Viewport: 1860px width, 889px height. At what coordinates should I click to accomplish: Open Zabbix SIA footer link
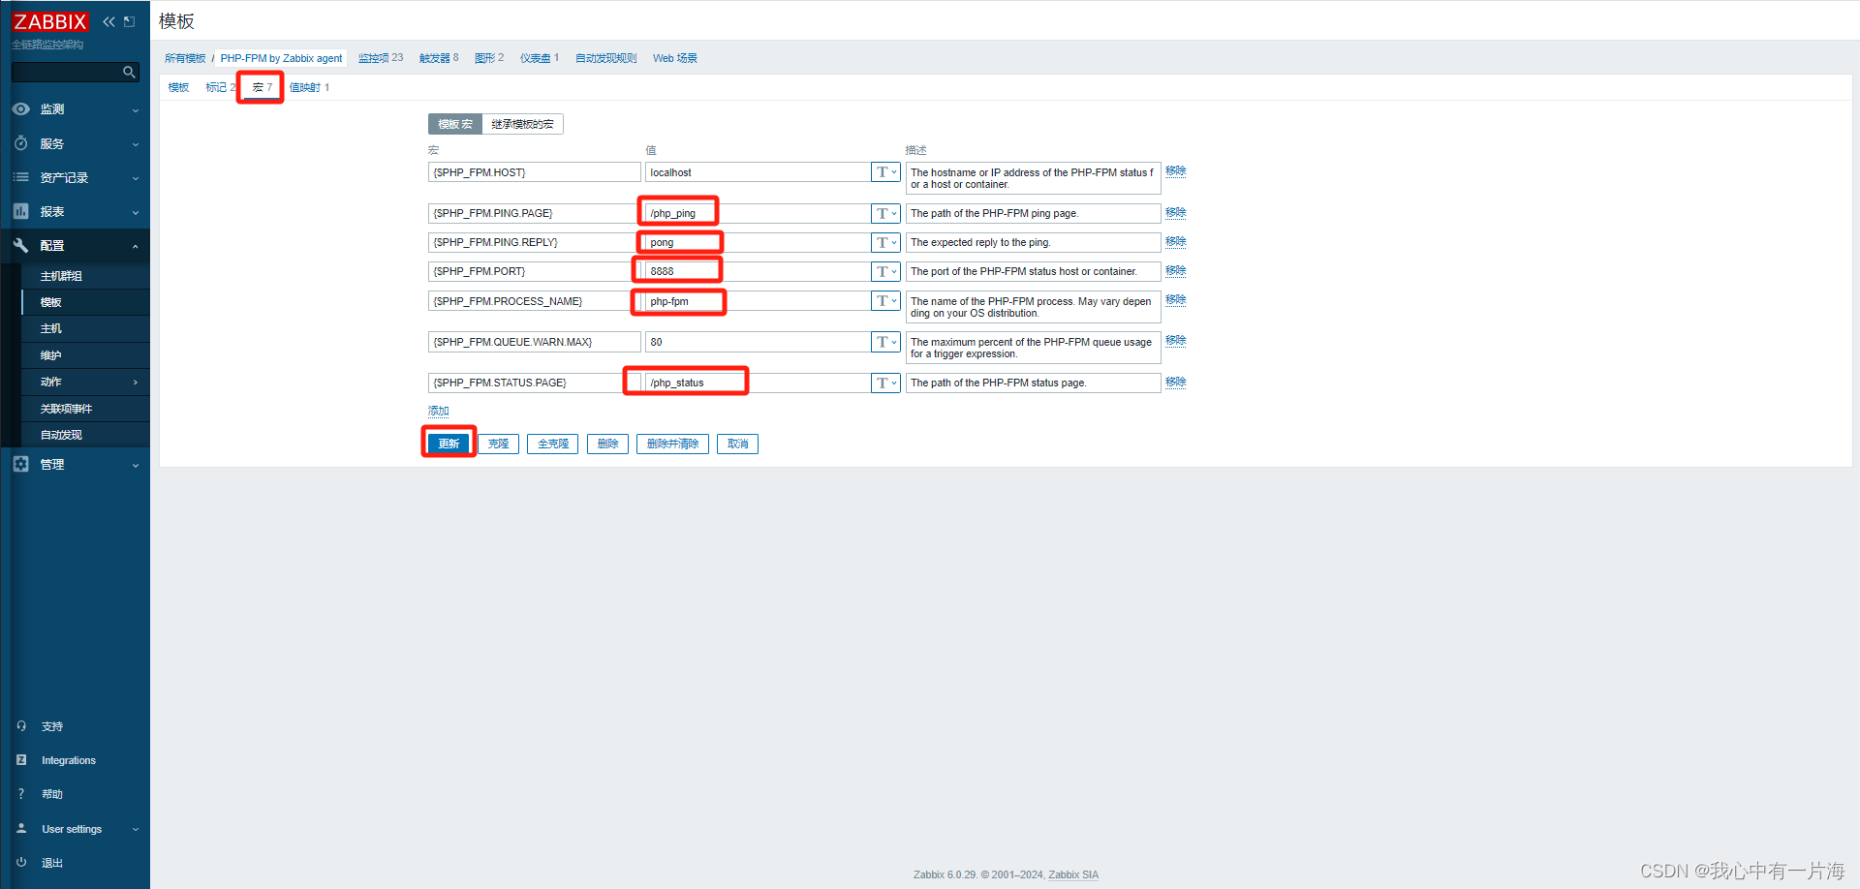(x=1073, y=874)
